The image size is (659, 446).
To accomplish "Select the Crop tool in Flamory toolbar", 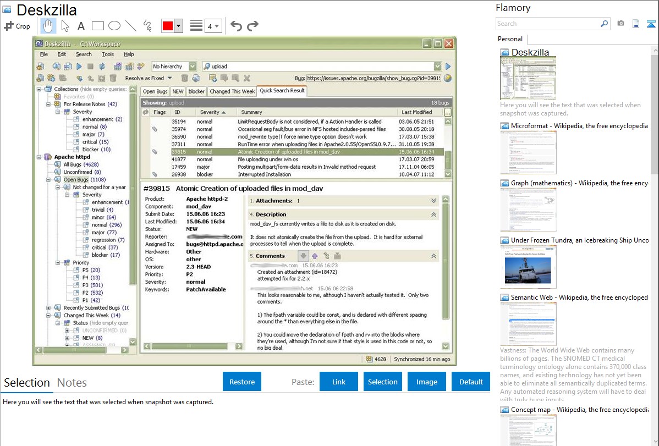I will point(17,26).
